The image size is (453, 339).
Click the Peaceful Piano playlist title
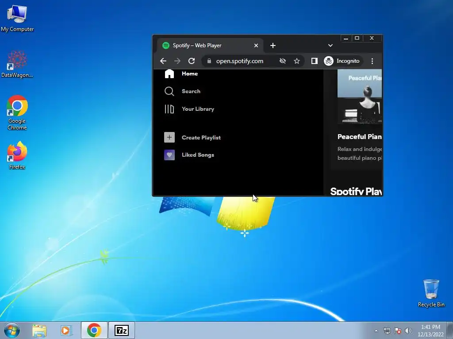[360, 137]
